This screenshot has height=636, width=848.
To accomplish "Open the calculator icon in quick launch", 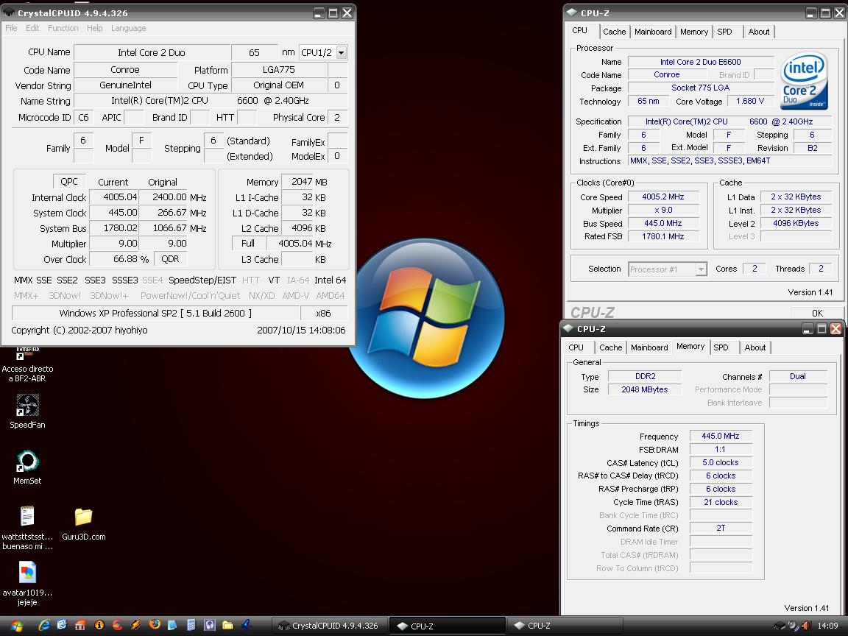I will pyautogui.click(x=191, y=625).
